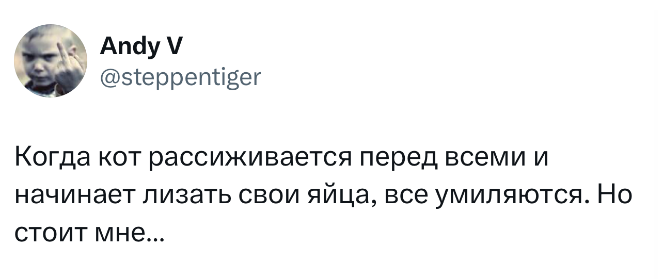
Task: Open Andy V's profile picture
Action: 51,61
